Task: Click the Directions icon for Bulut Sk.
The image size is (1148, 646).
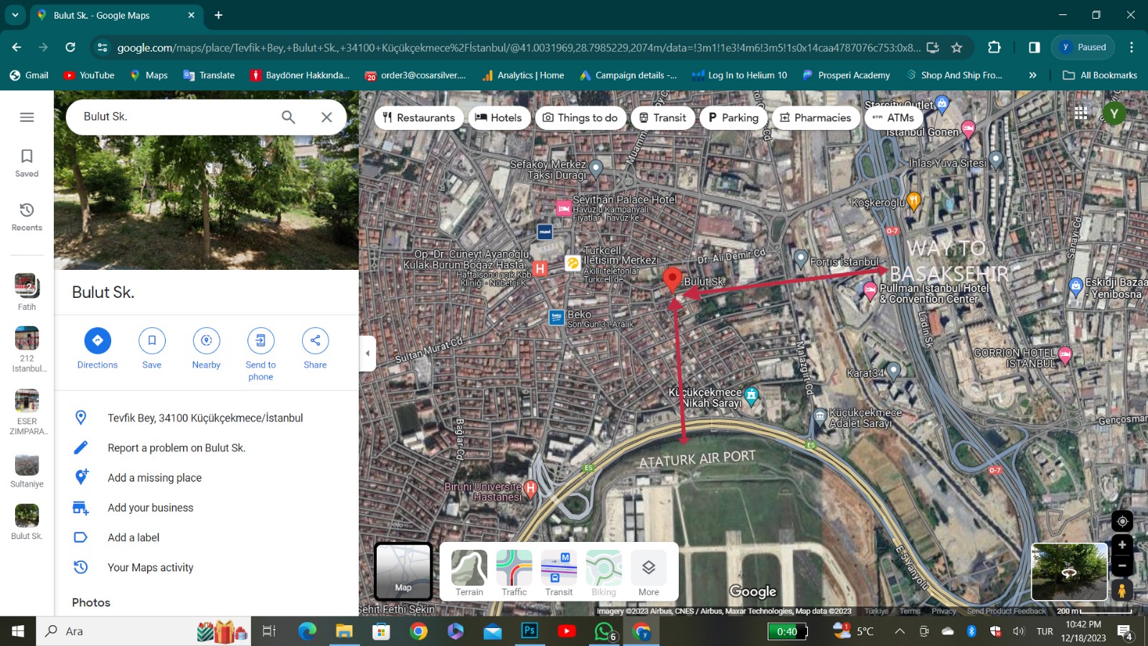Action: 98,340
